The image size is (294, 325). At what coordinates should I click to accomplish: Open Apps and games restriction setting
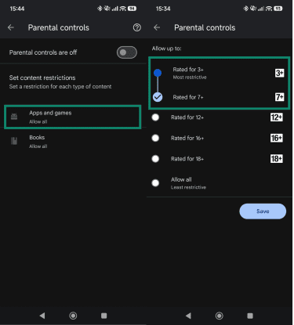[x=73, y=117]
